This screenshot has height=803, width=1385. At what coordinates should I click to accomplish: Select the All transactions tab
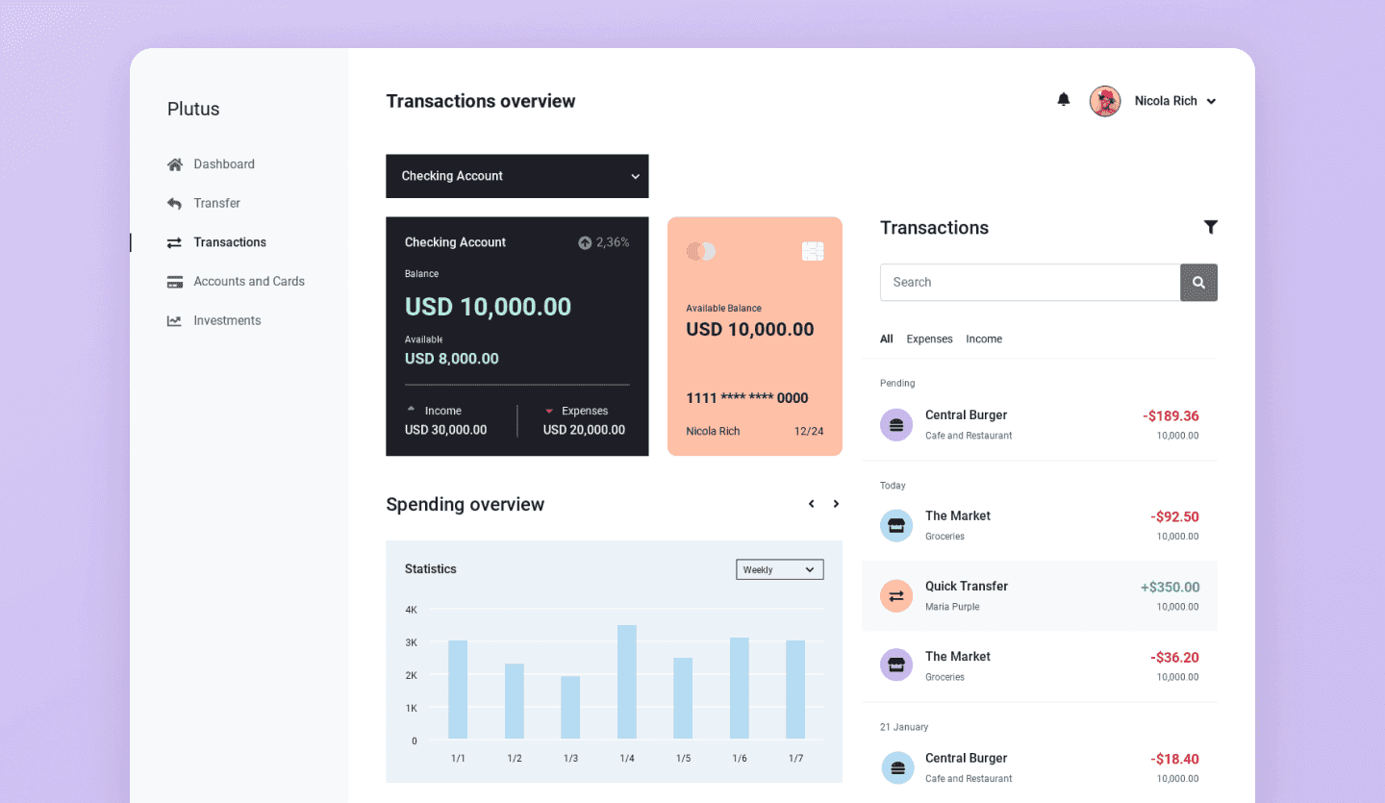887,339
